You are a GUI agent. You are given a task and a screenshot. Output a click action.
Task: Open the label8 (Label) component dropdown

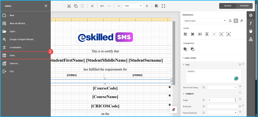(205, 21)
